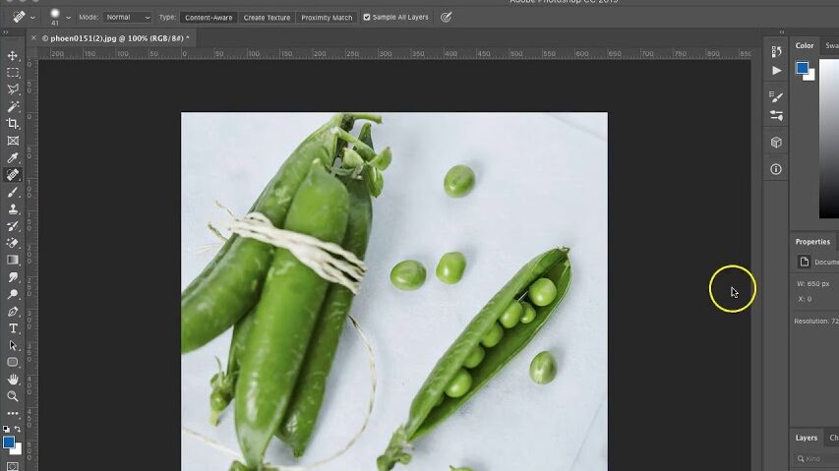Collapse the icon dock double-arrow
Image resolution: width=839 pixels, height=471 pixels.
[x=782, y=32]
